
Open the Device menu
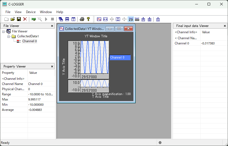31,12
